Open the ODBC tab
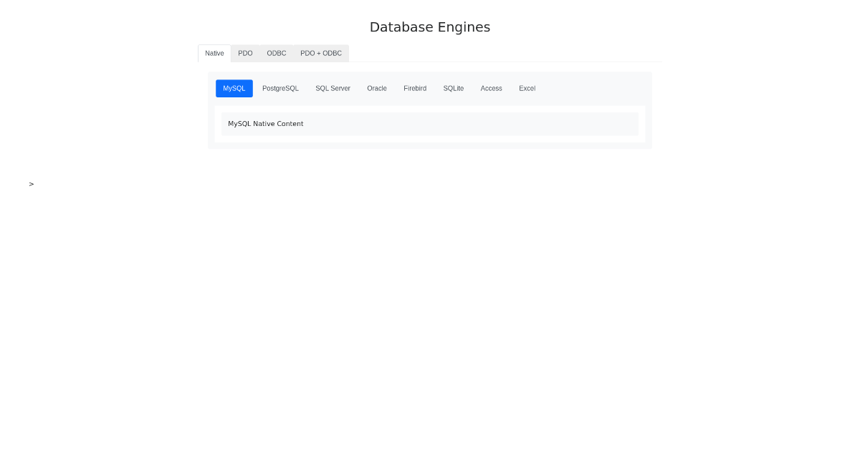Viewport: 860px width, 451px height. pos(276,53)
